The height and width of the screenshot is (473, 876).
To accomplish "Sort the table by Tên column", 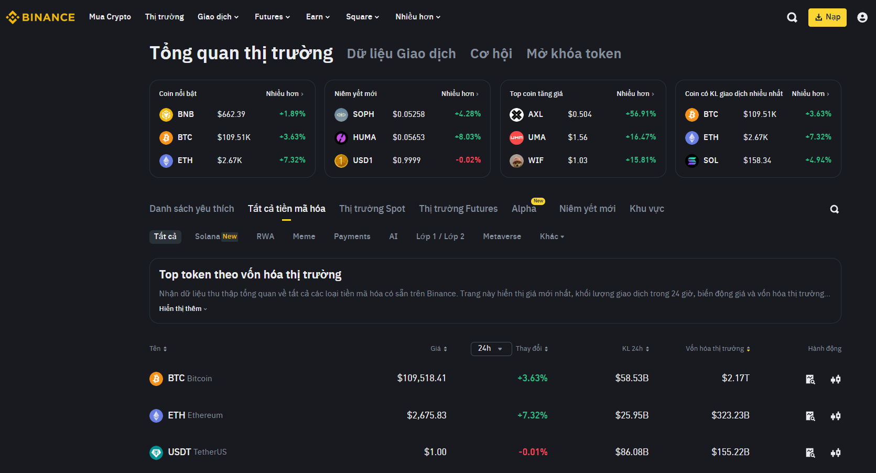I will click(158, 349).
